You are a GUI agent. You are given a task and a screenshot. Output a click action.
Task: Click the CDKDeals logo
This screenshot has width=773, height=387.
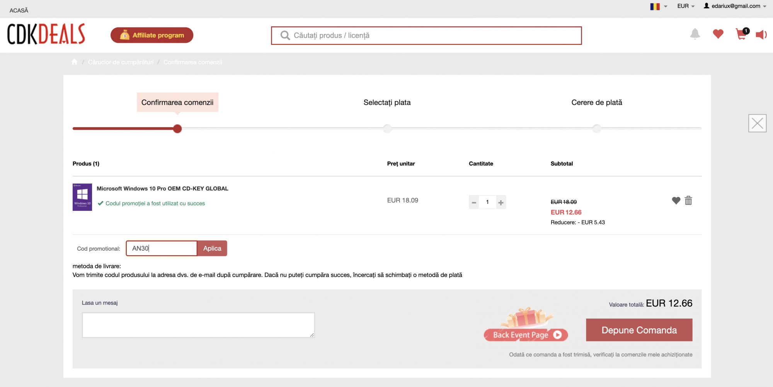coord(46,34)
